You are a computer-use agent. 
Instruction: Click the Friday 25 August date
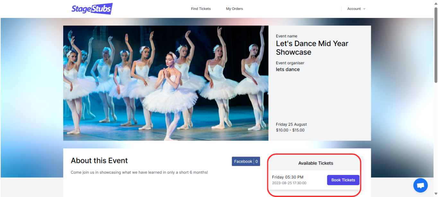pos(291,124)
